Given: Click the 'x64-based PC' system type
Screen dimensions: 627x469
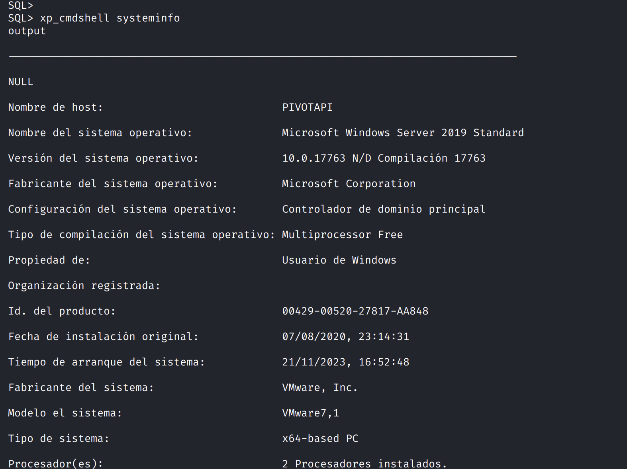Looking at the screenshot, I should pos(320,439).
